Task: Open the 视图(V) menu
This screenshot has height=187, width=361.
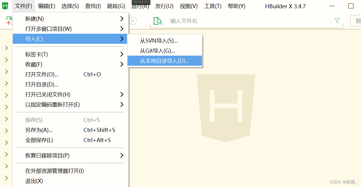Action: 189,6
